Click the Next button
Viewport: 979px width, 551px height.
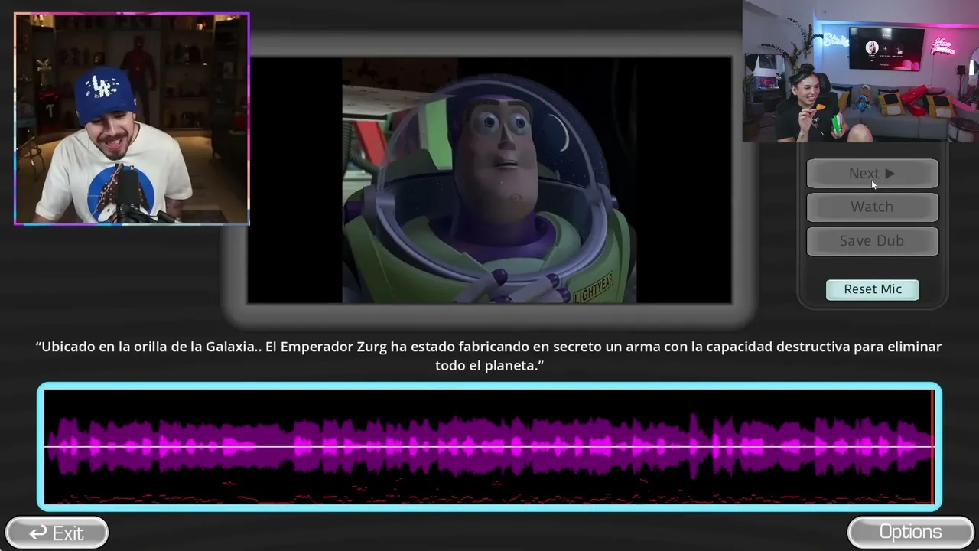[x=872, y=174]
